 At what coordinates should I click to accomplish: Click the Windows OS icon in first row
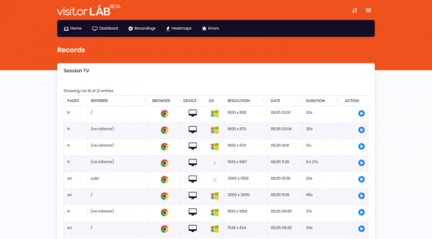tap(215, 114)
